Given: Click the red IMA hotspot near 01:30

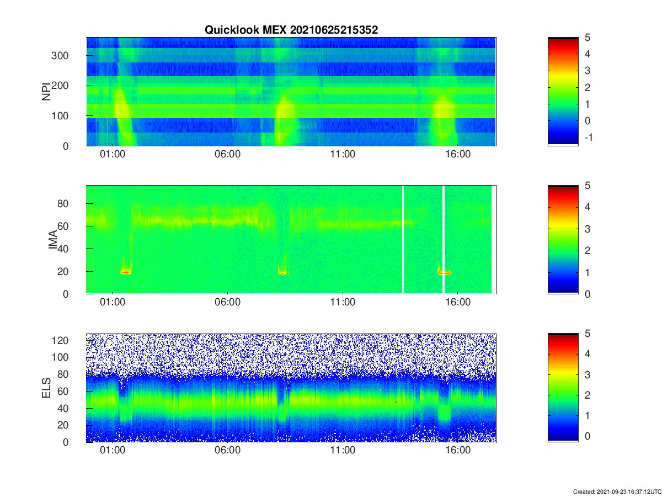Looking at the screenshot, I should (x=126, y=272).
